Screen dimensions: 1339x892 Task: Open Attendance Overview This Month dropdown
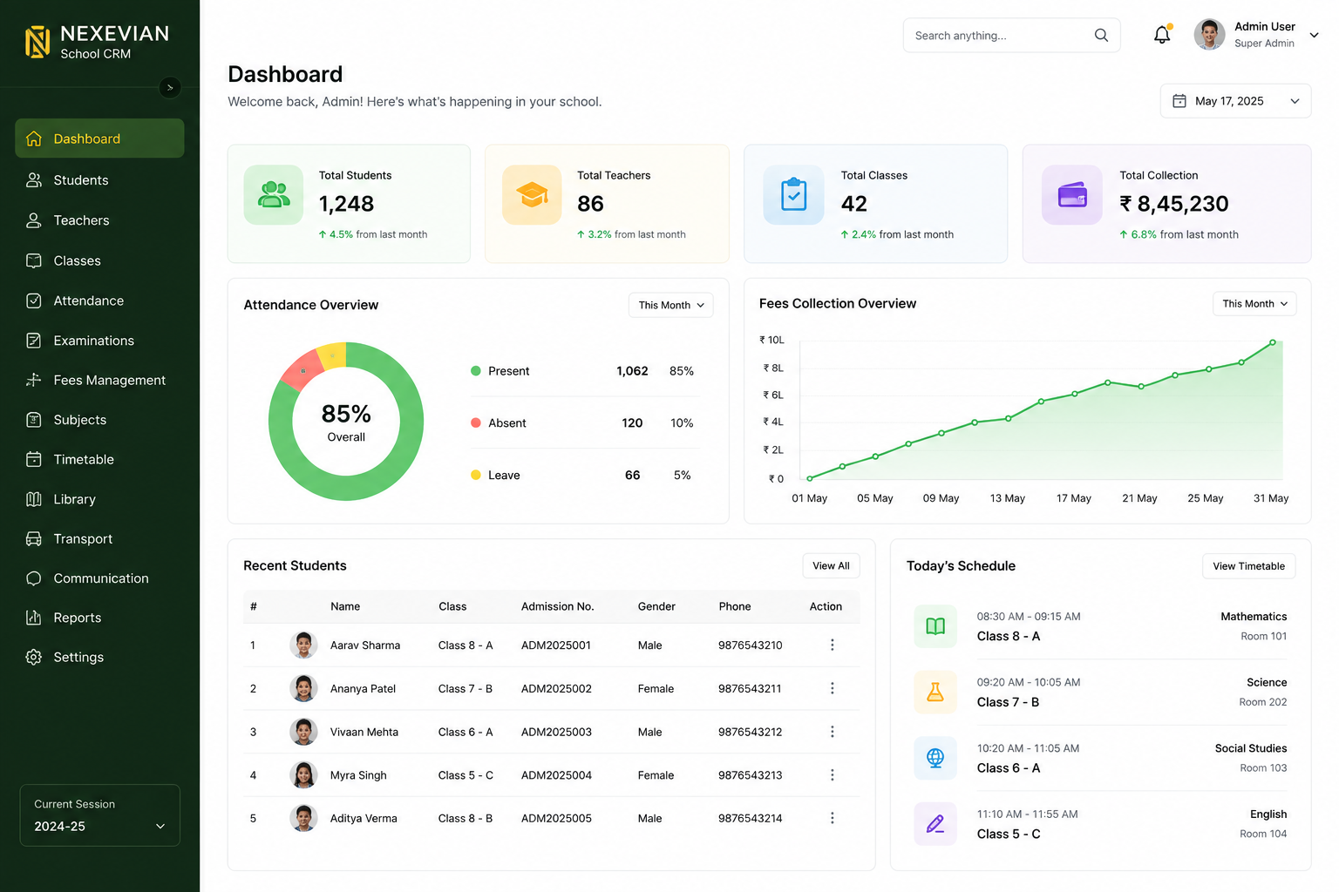point(670,305)
